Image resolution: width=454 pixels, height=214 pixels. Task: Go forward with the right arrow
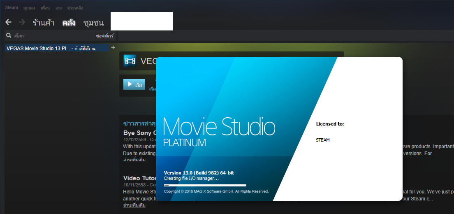tap(22, 22)
